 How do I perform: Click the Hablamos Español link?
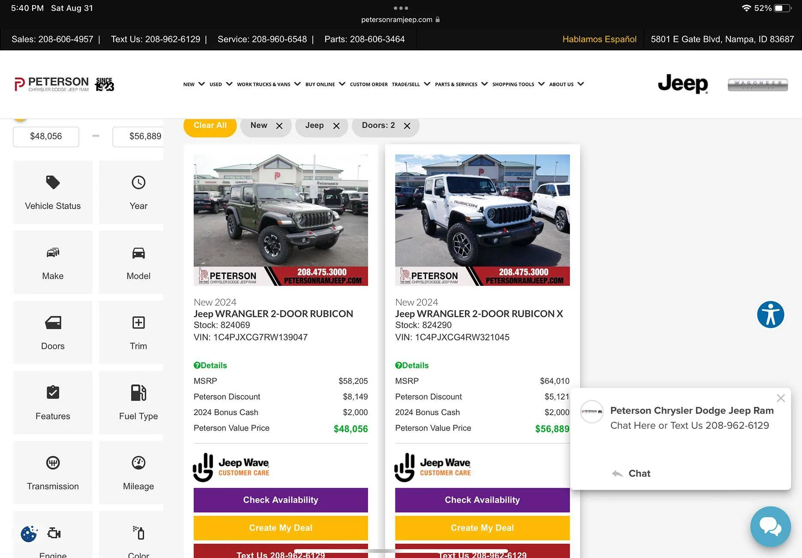click(599, 39)
